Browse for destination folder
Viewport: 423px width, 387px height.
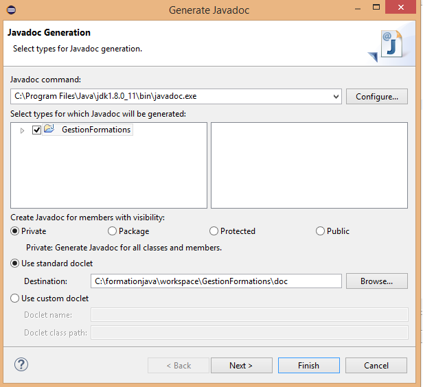(x=376, y=281)
